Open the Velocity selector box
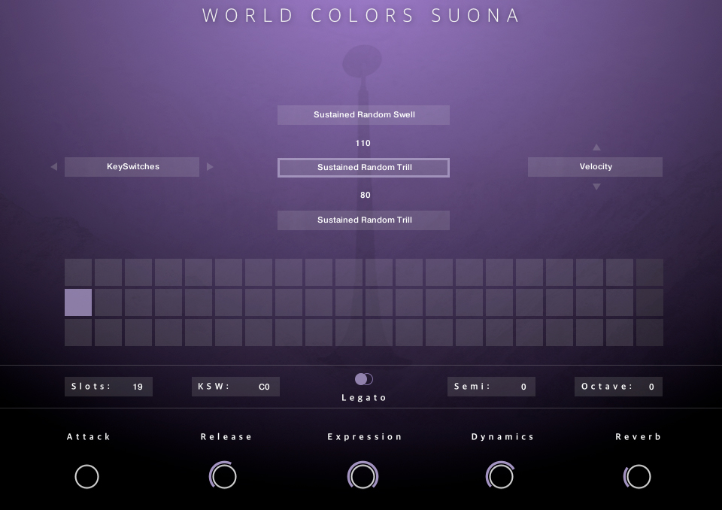This screenshot has width=722, height=510. 595,167
